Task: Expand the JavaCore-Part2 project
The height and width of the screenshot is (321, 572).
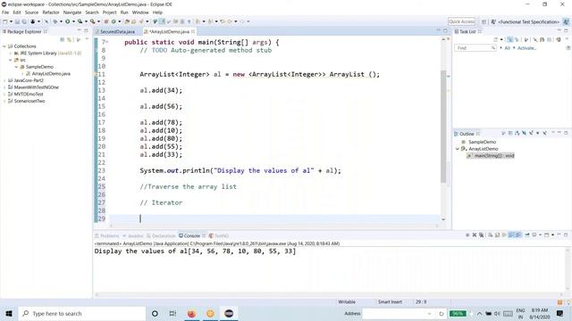Action: click(4, 80)
